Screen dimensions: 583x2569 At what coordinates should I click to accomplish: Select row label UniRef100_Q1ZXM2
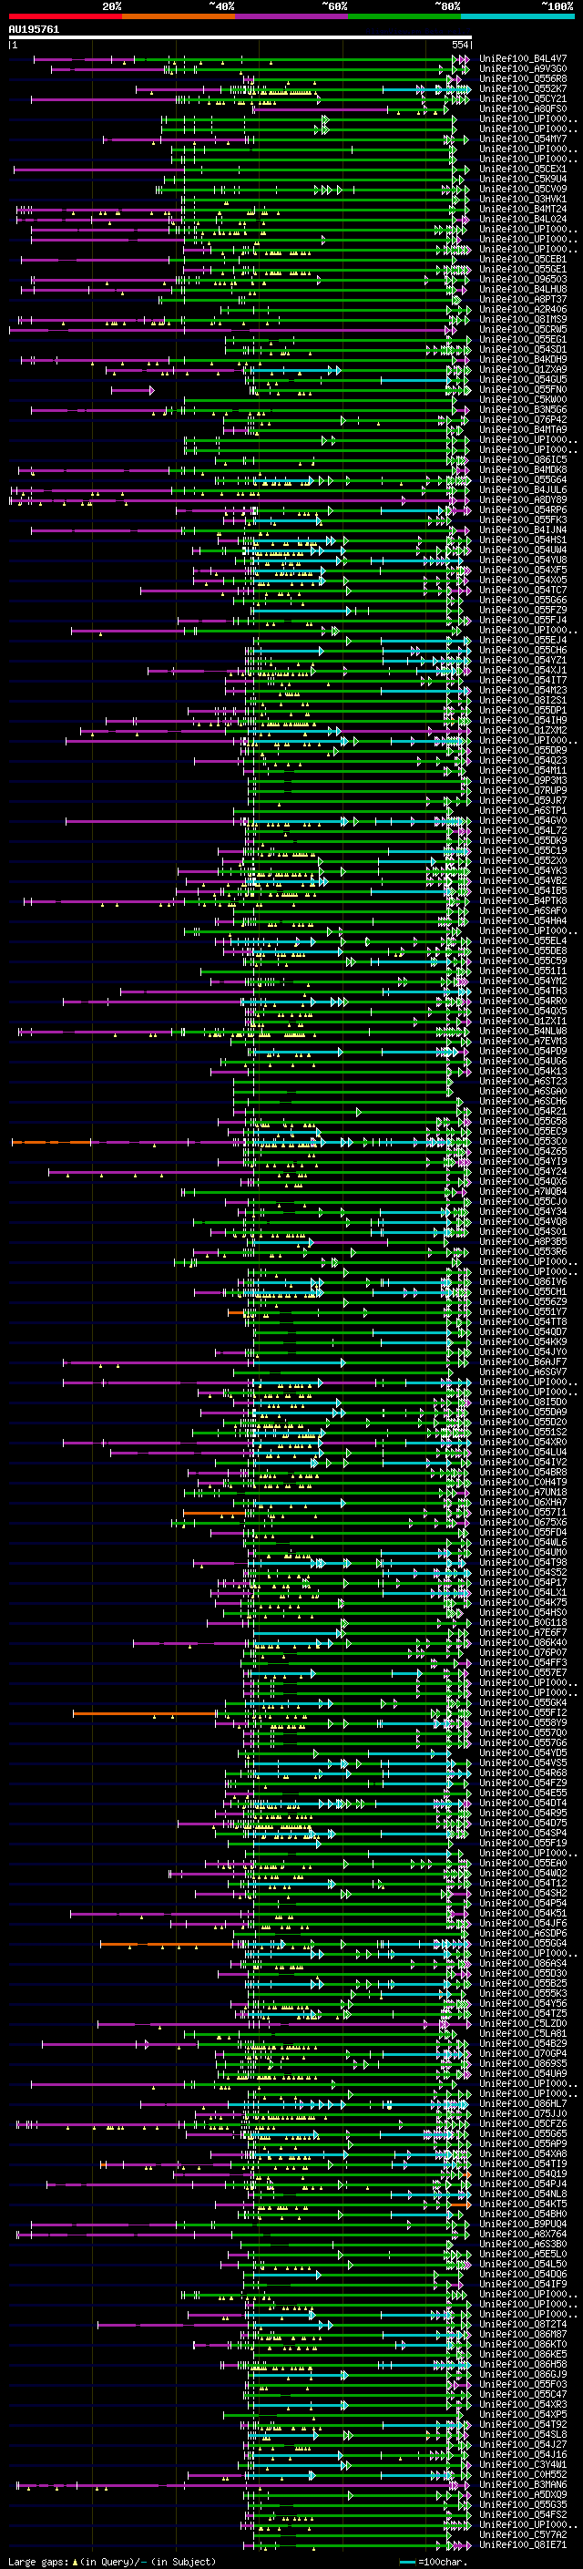523,730
